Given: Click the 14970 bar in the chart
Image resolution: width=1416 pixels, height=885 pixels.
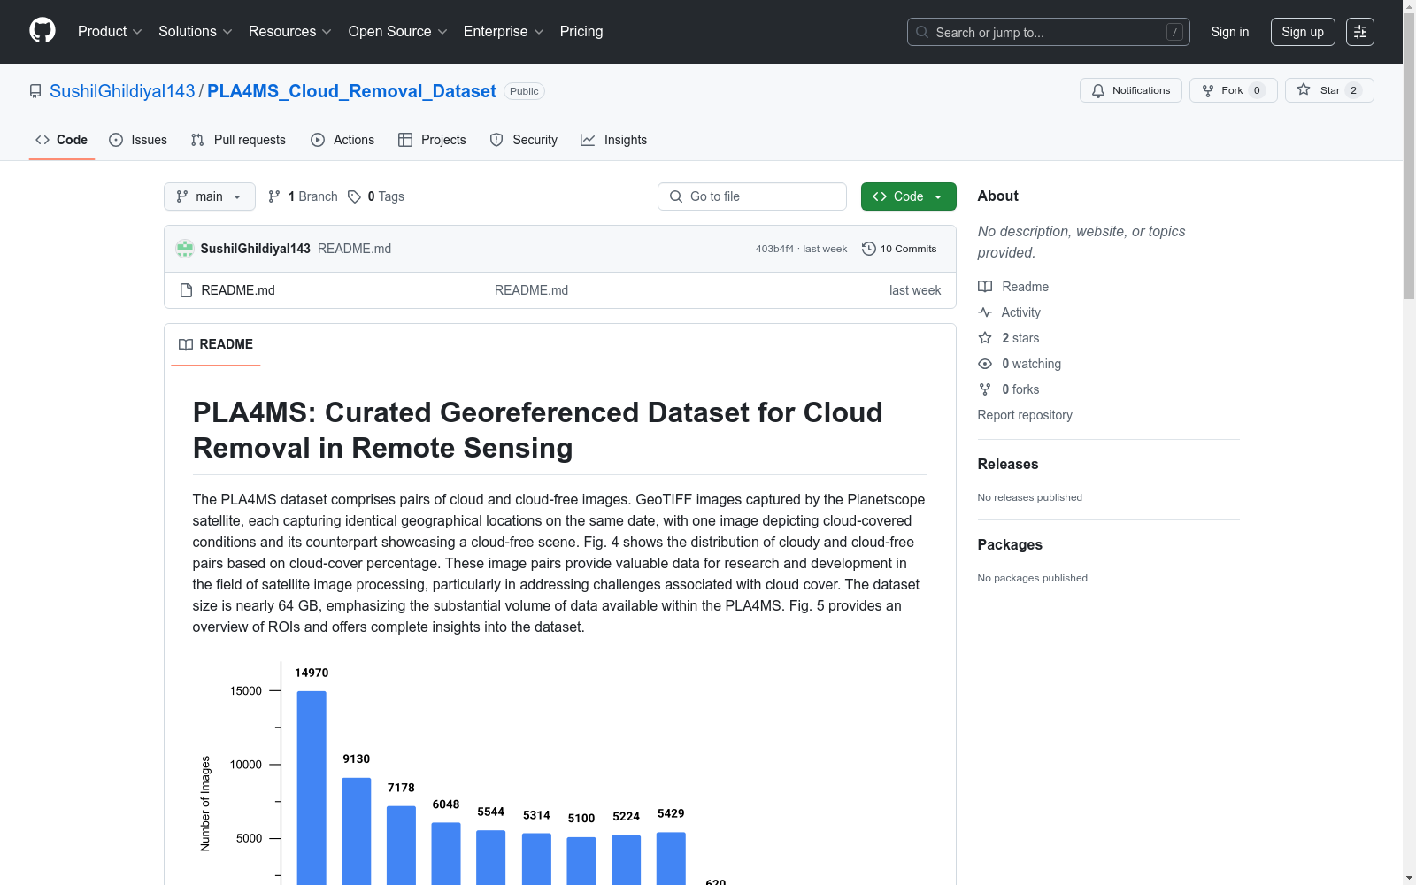Looking at the screenshot, I should [x=312, y=788].
